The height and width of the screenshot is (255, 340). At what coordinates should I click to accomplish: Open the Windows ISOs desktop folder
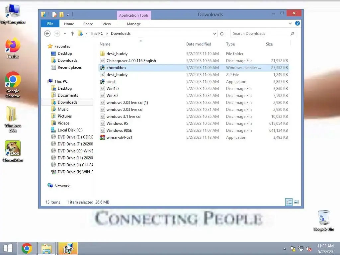[x=13, y=119]
